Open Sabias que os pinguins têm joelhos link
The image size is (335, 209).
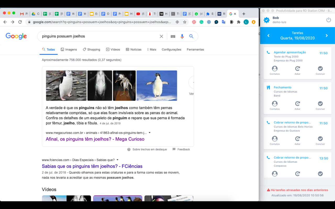92,166
